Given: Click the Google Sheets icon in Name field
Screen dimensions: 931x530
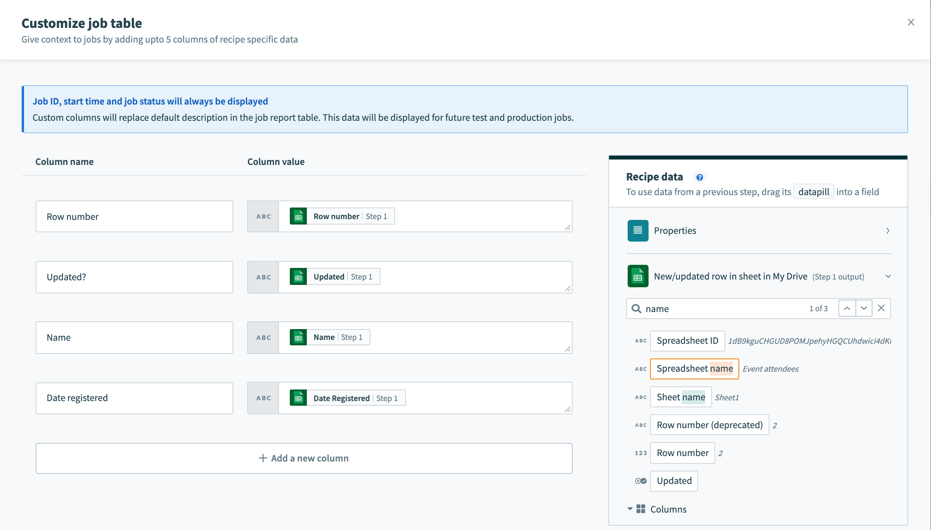Looking at the screenshot, I should [298, 336].
